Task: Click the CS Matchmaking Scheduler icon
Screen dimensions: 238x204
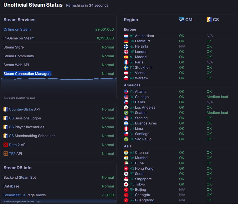Action: point(6,136)
